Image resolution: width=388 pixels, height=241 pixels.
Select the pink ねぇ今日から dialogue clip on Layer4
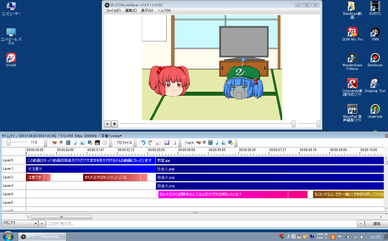point(233,194)
